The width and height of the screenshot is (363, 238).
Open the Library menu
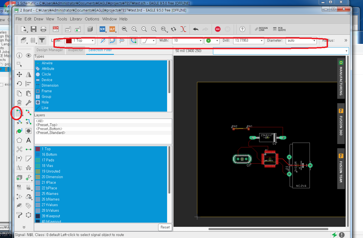point(76,19)
